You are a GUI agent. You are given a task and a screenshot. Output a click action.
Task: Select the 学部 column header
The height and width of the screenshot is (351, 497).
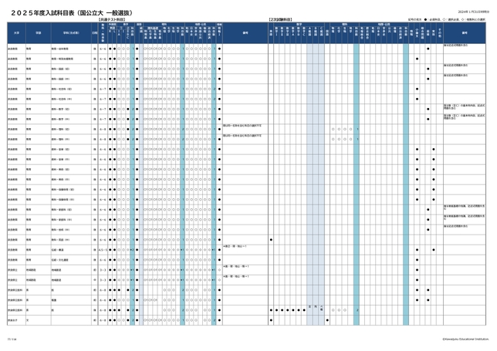pos(39,33)
